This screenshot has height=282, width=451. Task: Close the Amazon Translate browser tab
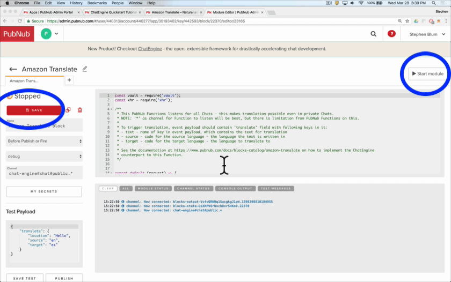click(201, 12)
